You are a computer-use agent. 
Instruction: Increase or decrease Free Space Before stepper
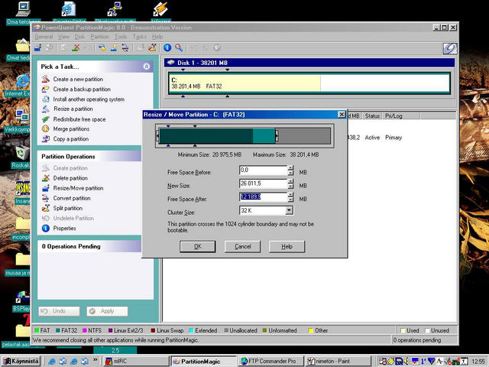pyautogui.click(x=290, y=171)
